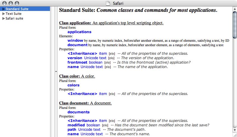Click the window minimize button

click(11, 3)
